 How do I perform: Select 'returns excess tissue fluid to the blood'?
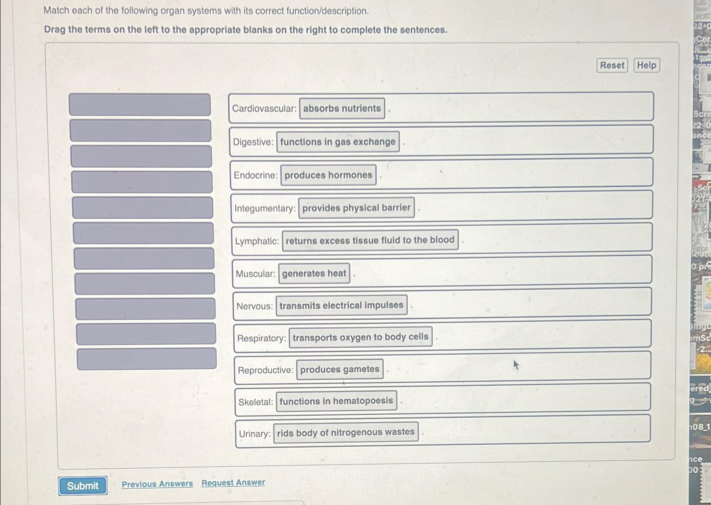coord(370,240)
